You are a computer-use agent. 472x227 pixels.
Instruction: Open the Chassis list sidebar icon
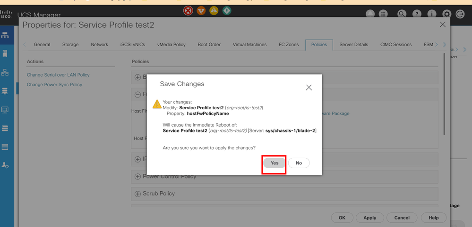(5, 147)
